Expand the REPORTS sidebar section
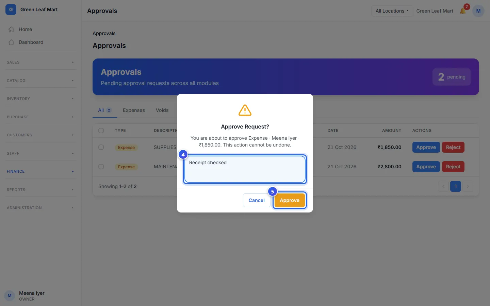 40,190
